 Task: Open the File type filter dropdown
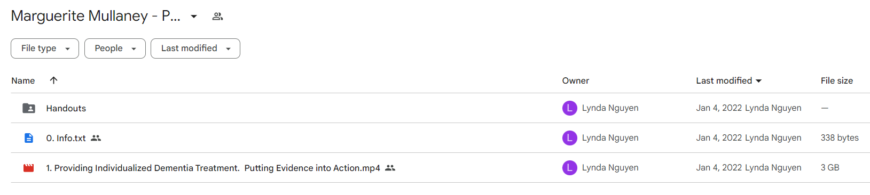point(45,48)
